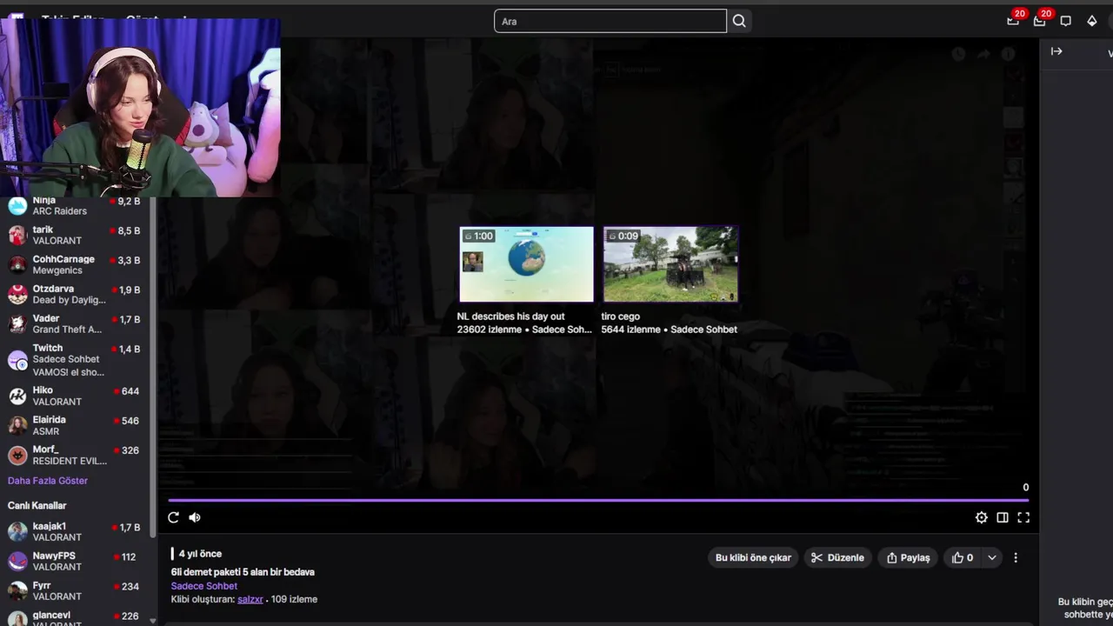Click sidebar scroll down arrow
This screenshot has height=626, width=1113.
click(x=152, y=621)
